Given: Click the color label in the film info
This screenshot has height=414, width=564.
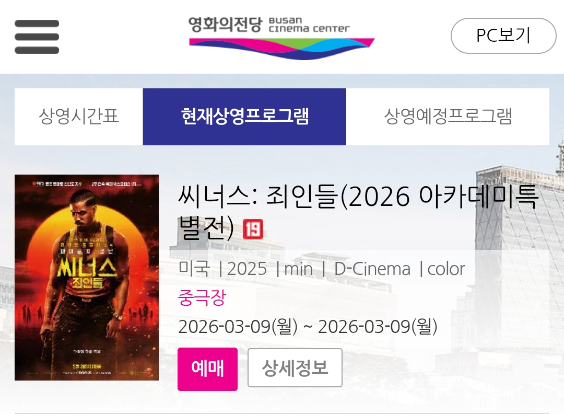Looking at the screenshot, I should tap(446, 269).
